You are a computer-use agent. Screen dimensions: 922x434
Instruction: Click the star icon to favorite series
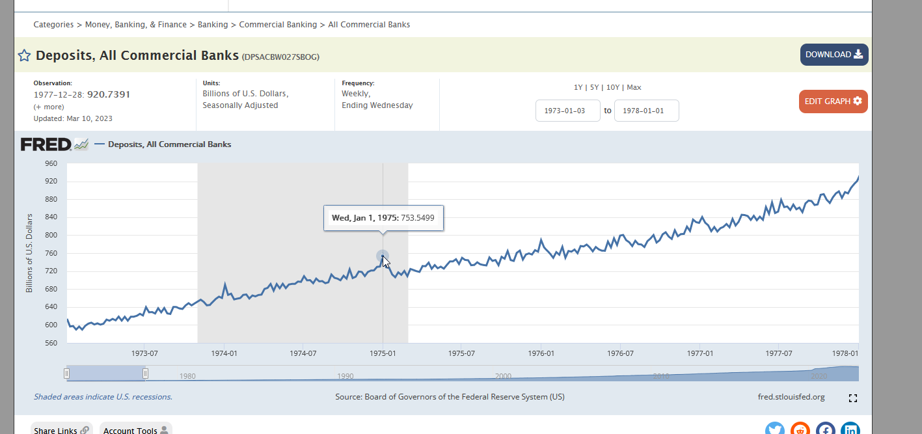[x=24, y=55]
